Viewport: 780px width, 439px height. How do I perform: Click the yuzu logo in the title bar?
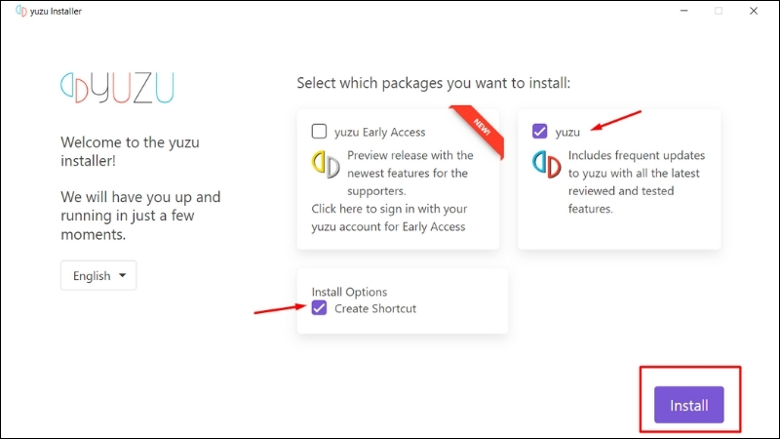[20, 11]
